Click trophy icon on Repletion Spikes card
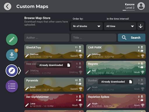Viewport: 149px width, 112px height. 143,105
